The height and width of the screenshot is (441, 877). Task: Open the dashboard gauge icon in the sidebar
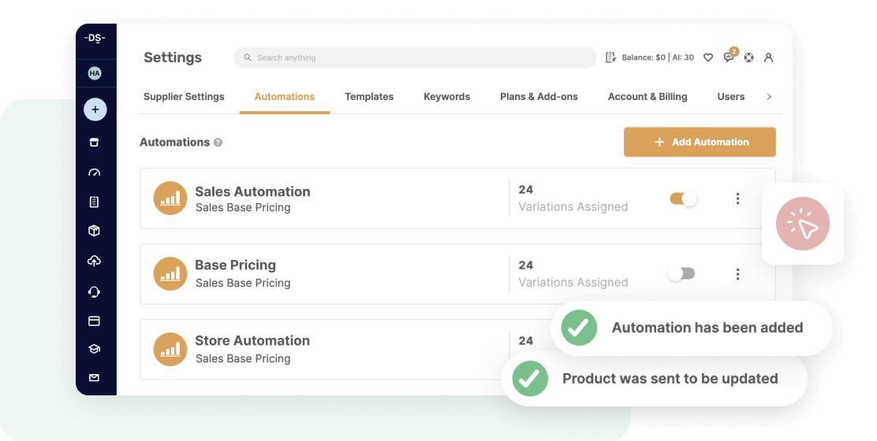[x=95, y=172]
